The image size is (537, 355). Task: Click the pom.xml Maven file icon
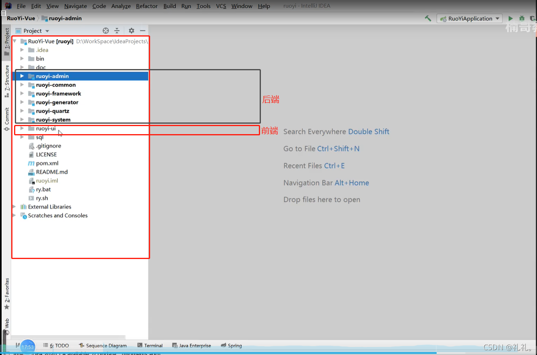[31, 163]
